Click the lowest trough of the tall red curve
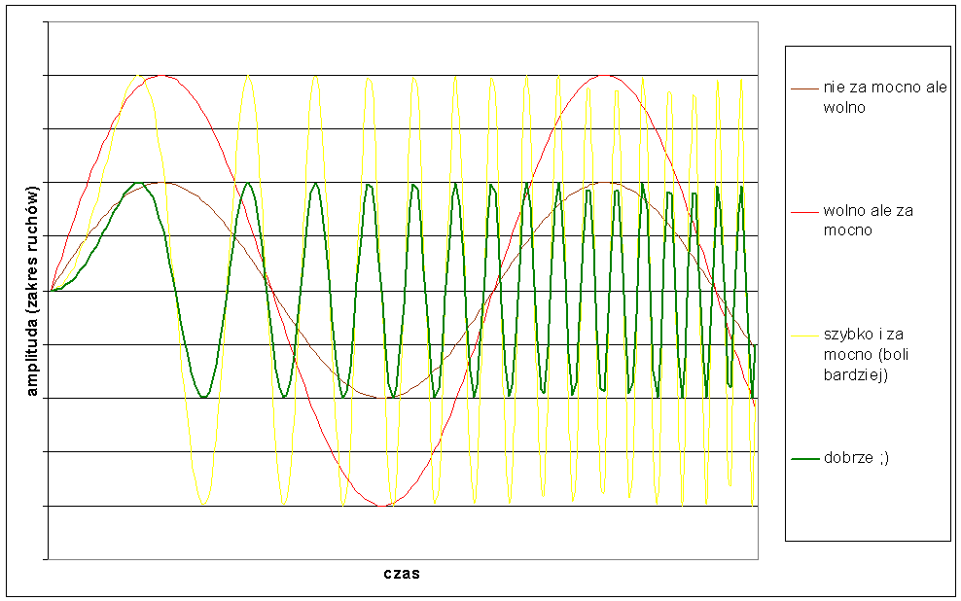The width and height of the screenshot is (961, 601). tap(383, 506)
